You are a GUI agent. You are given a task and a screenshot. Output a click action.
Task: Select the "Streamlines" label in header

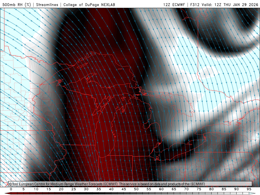pyautogui.click(x=47, y=5)
